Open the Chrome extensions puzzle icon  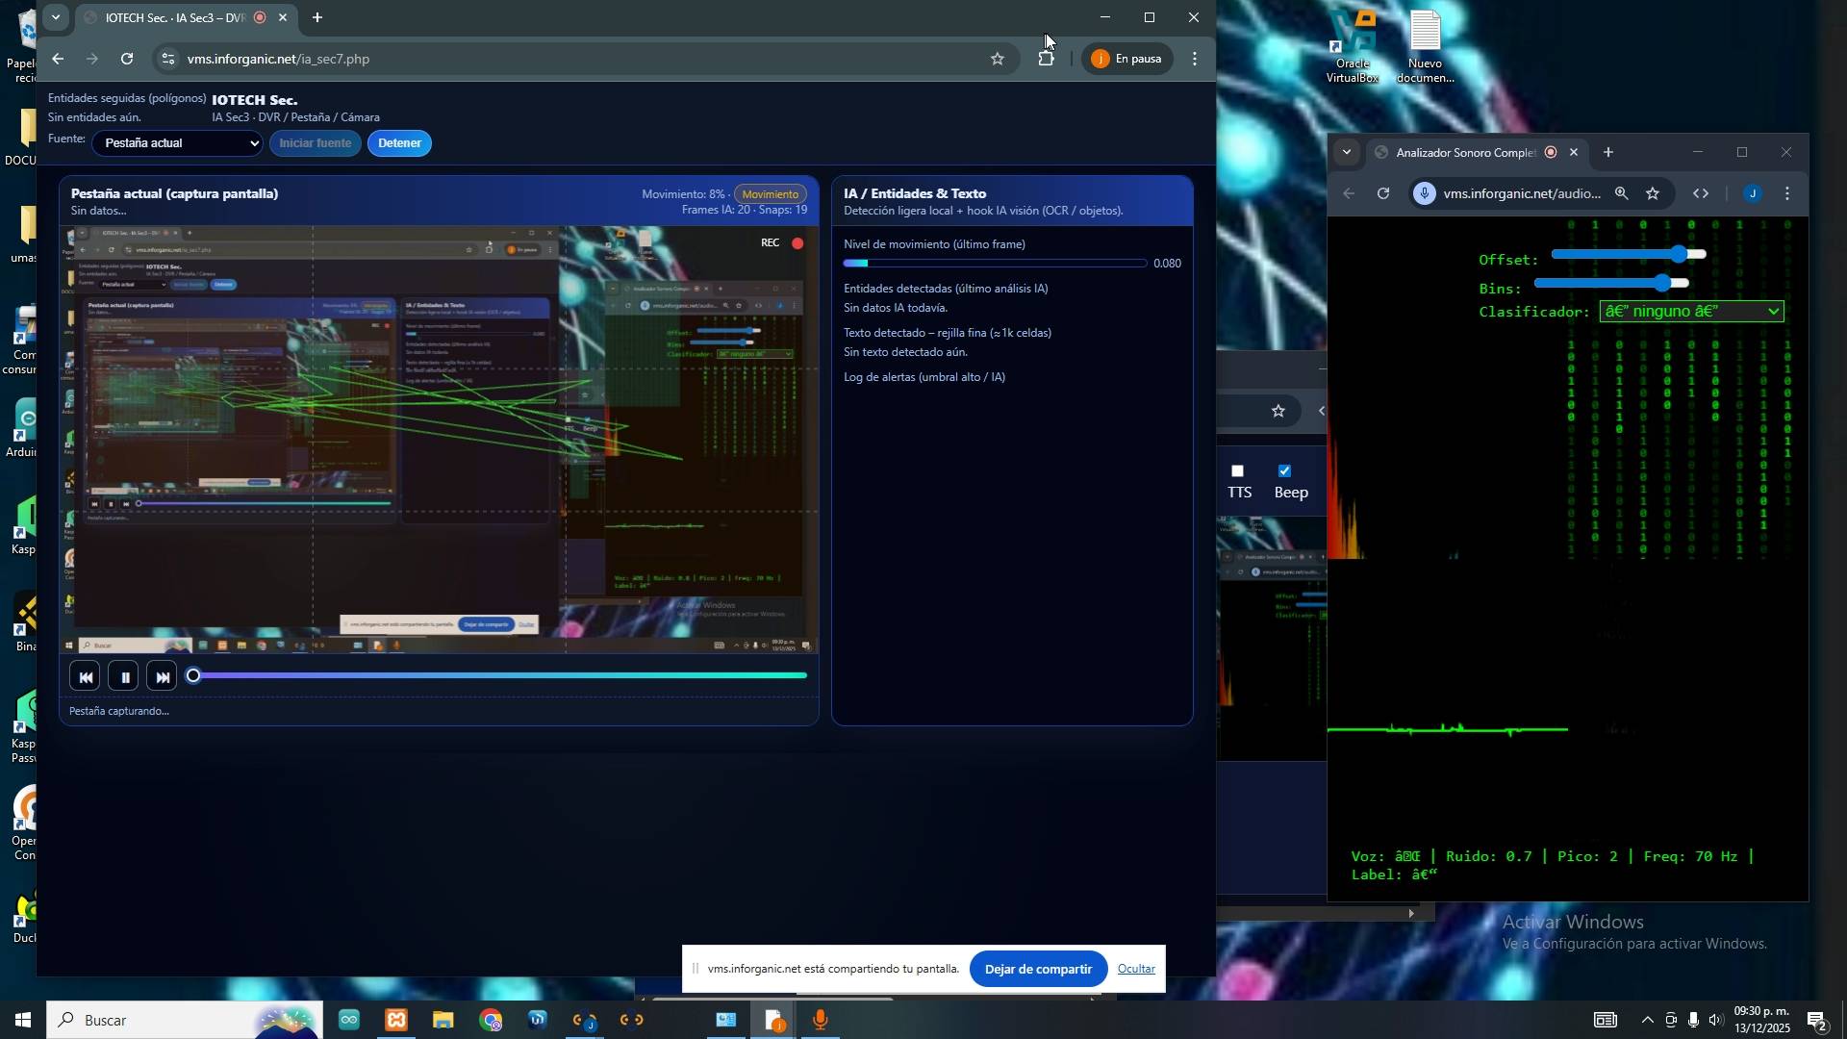[1047, 59]
